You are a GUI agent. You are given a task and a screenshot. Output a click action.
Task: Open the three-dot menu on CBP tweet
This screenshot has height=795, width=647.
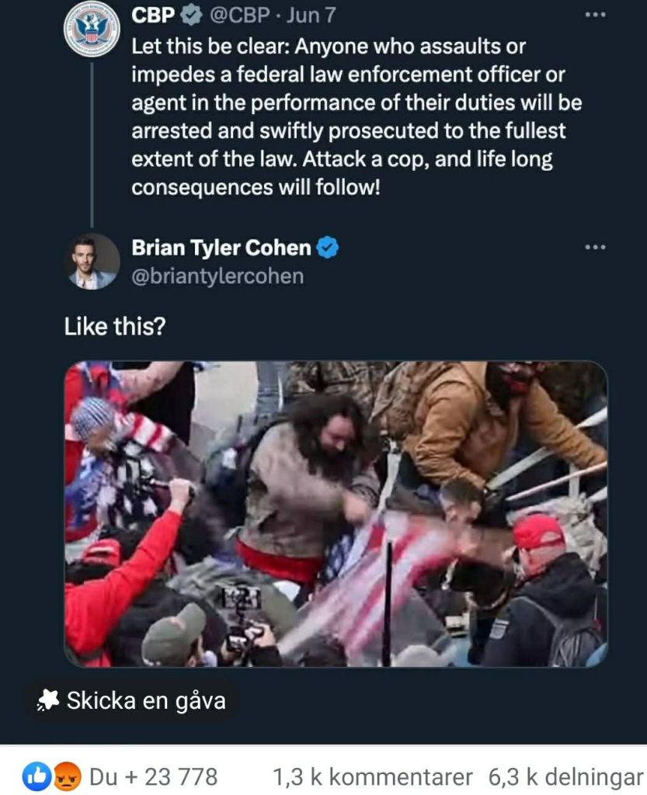coord(595,15)
